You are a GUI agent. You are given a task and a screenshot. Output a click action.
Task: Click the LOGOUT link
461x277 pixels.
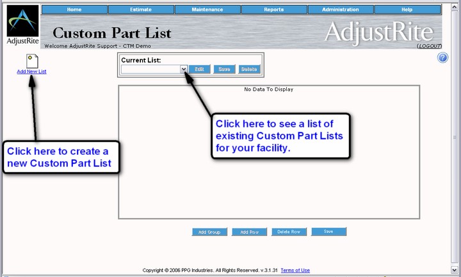coord(429,46)
